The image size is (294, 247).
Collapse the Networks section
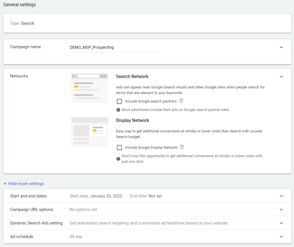[281, 77]
